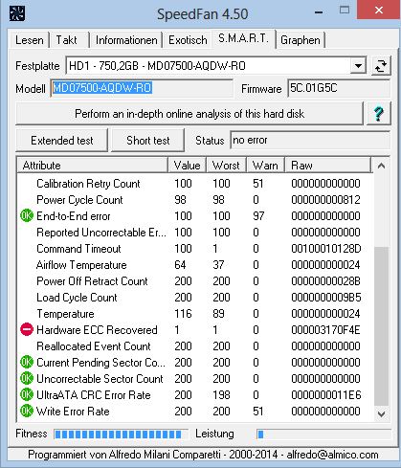This screenshot has width=401, height=468.
Task: Select the Temperature attribute row
Action: [195, 314]
